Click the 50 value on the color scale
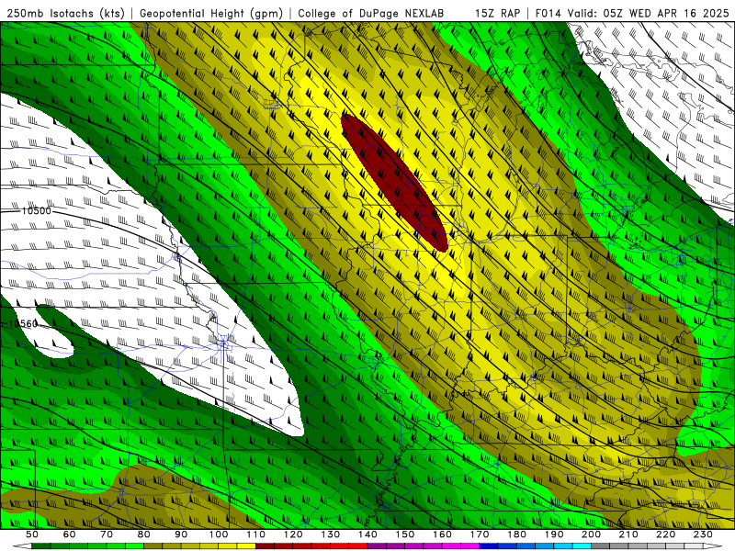Viewport: 735px width, 551px height. coord(32,534)
